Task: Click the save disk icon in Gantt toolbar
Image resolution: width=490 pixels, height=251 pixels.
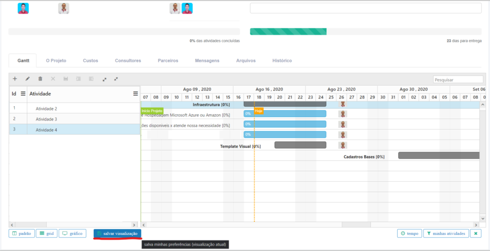Action: pos(66,79)
